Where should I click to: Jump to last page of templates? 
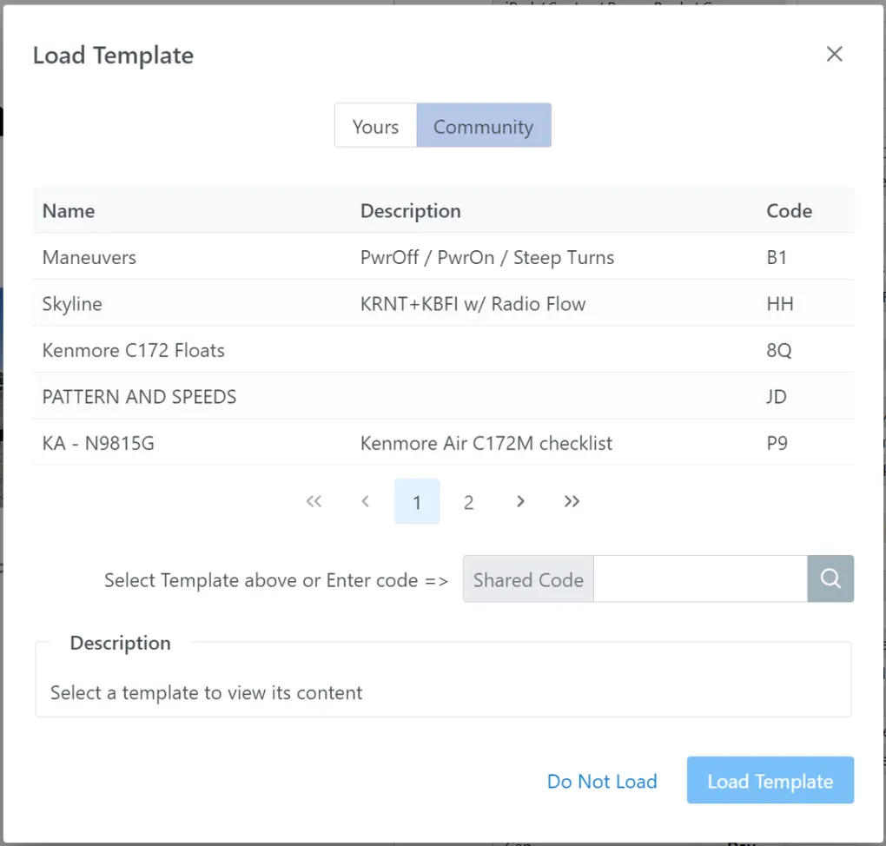(572, 502)
